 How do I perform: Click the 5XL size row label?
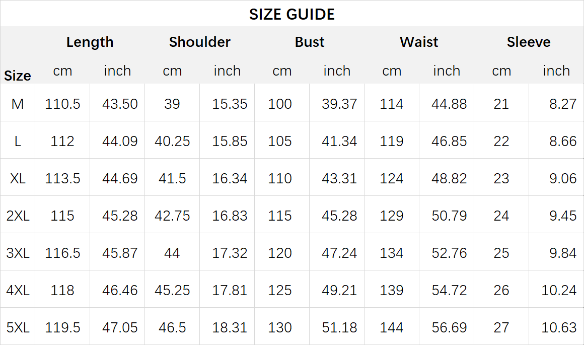tap(18, 327)
